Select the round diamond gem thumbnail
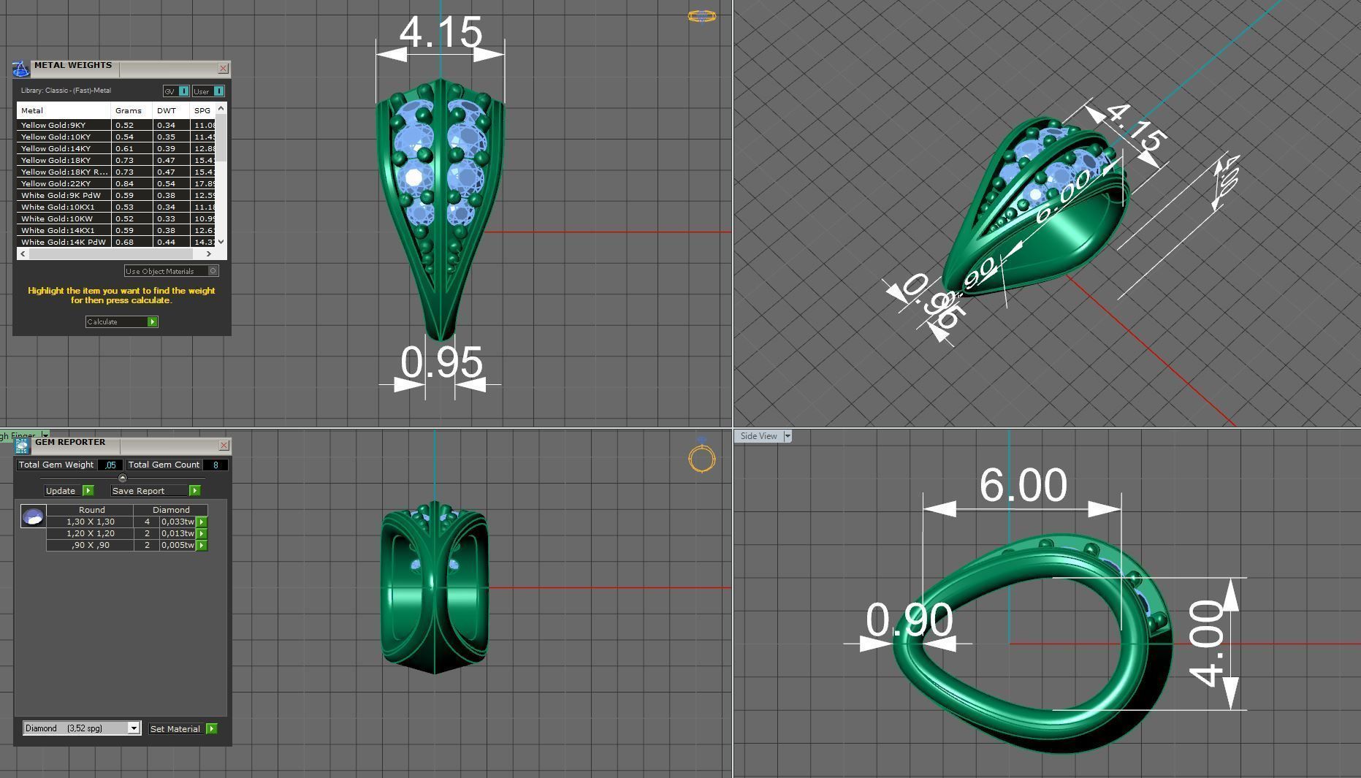This screenshot has height=778, width=1361. 33,516
